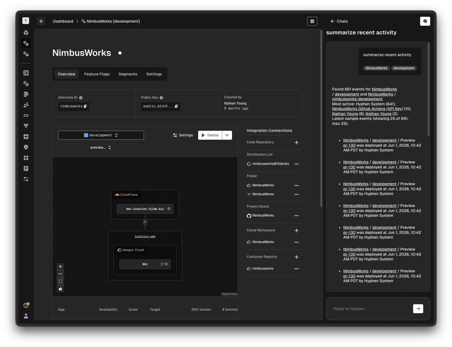Open the single cube icon in sidebar
Screen dimensions: 452x347
coord(26,33)
